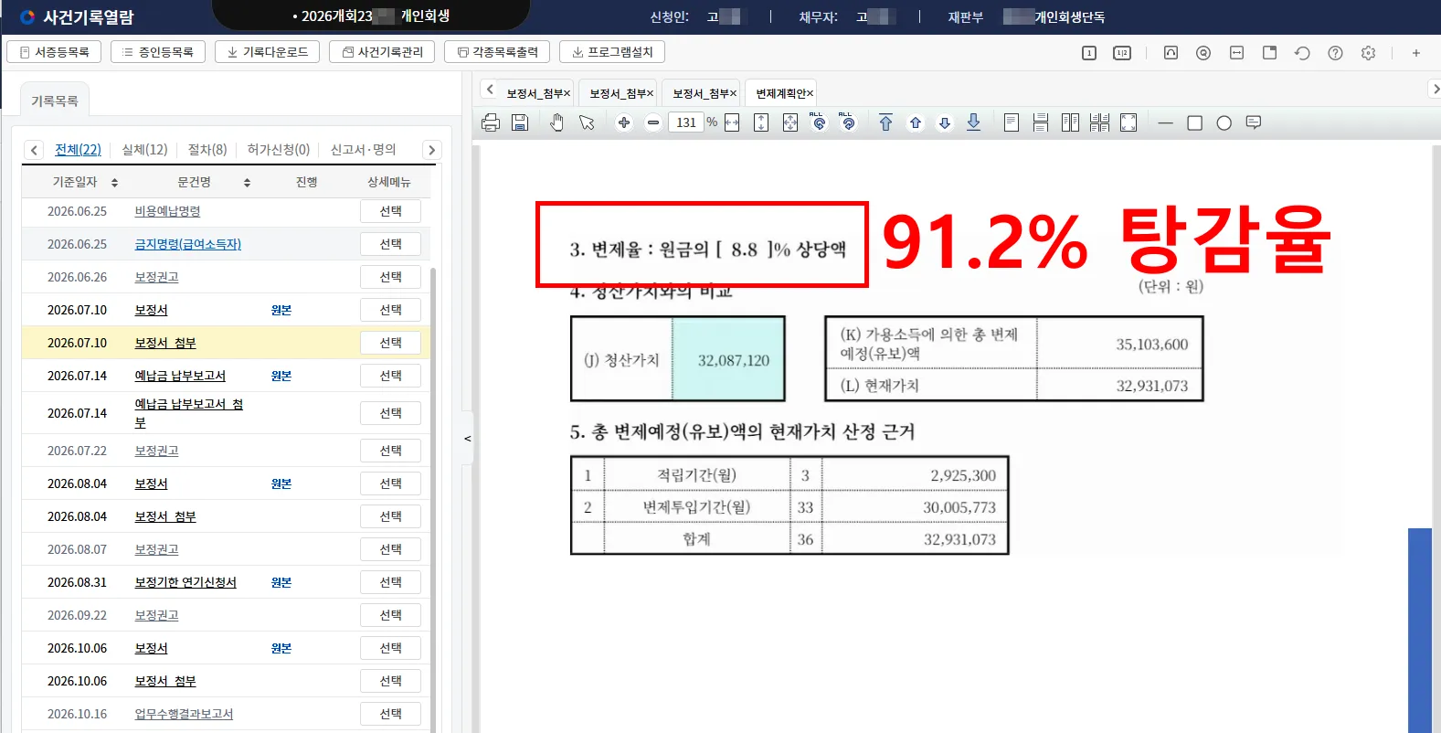Open the help question mark icon

coord(1335,53)
